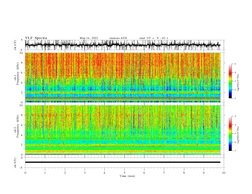Click the 4 kHz tick on ch.2 frequency axis
Image resolution: width=252 pixels, height=194 pixels.
(x=22, y=135)
